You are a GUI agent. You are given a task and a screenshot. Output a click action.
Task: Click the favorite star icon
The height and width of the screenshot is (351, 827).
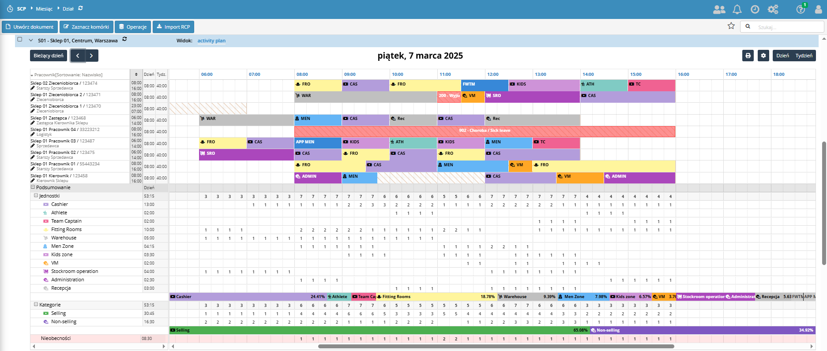[731, 26]
